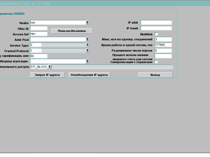Click the Framed Protocol description gray field
Viewport: 210px width, 157px height.
point(64,51)
